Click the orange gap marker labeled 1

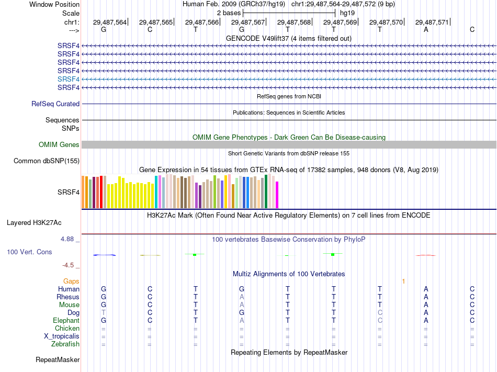(x=403, y=281)
